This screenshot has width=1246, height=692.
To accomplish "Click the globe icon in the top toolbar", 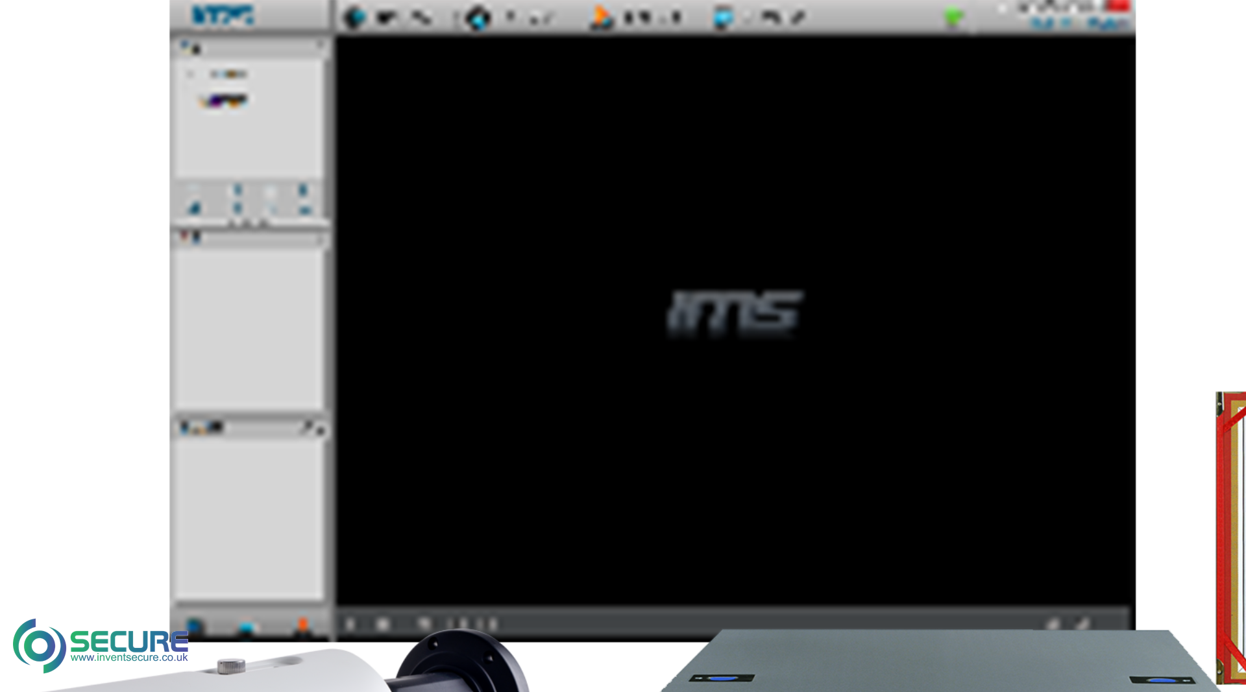I will [x=354, y=18].
